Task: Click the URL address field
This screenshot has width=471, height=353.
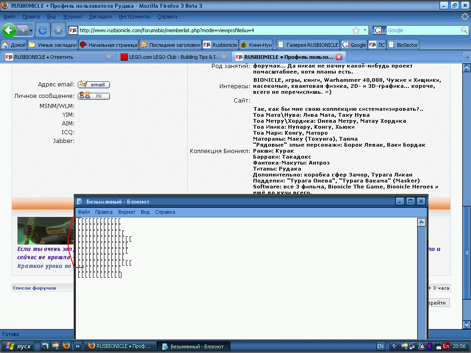Action: coord(215,30)
